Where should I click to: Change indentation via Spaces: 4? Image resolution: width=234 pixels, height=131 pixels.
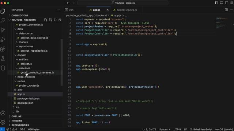(x=165, y=130)
